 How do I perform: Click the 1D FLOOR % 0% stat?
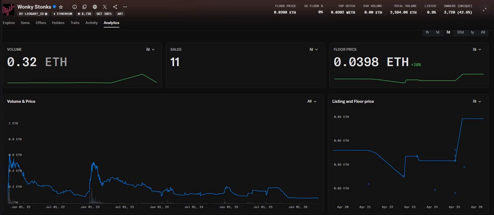pos(313,9)
